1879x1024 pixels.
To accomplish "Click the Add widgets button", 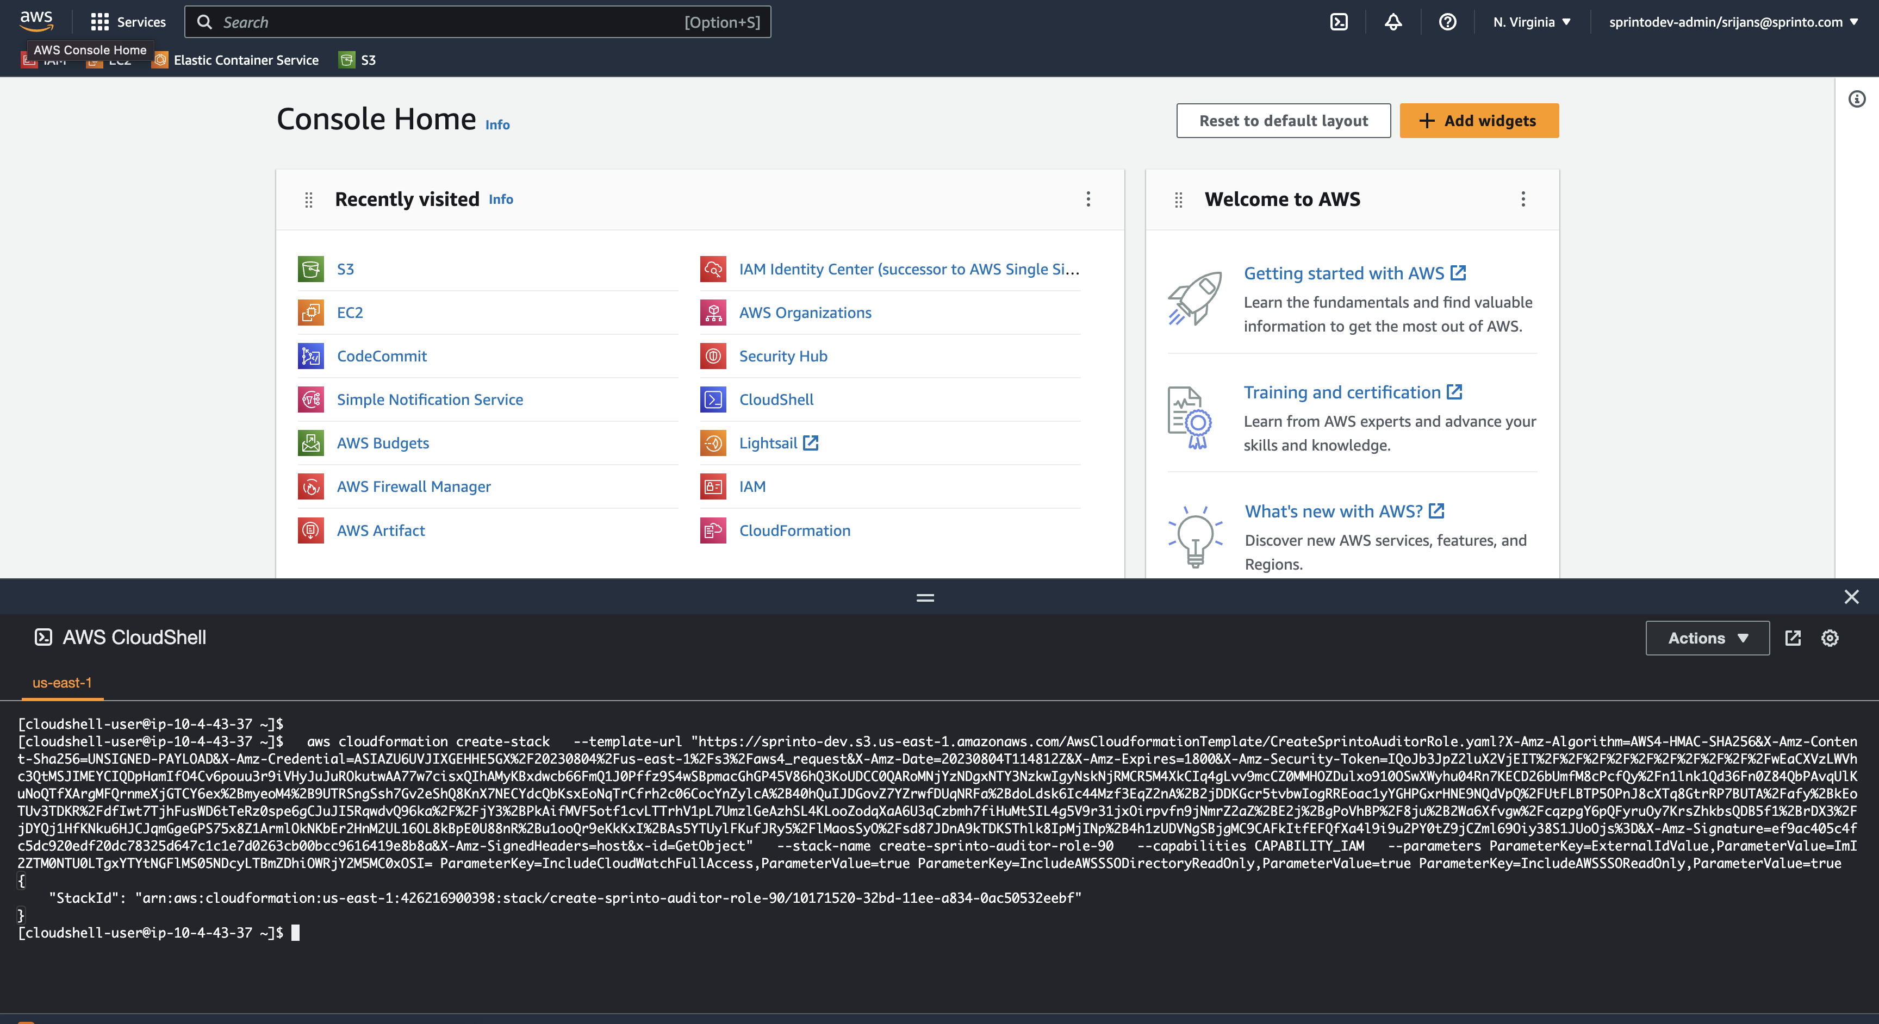I will pyautogui.click(x=1478, y=120).
